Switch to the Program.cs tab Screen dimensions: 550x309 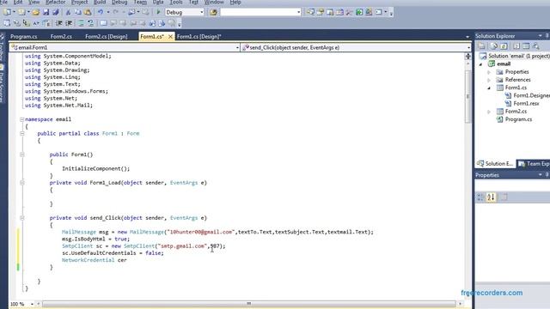click(23, 36)
